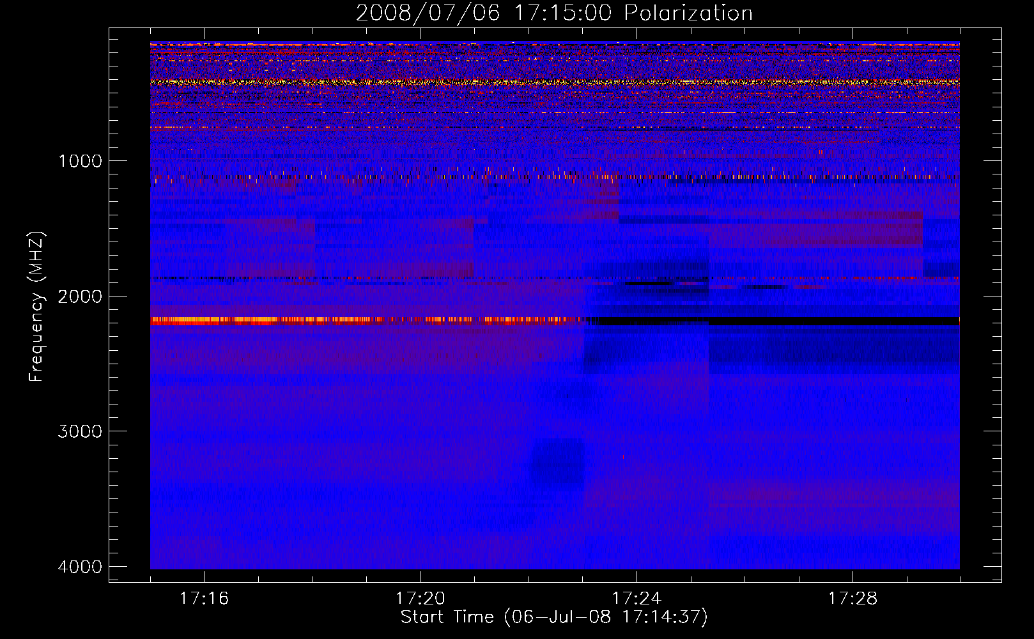Click the plot title '2008/07/06 17:15:00 Polarization'
Viewport: 1034px width, 639px height.
click(554, 13)
